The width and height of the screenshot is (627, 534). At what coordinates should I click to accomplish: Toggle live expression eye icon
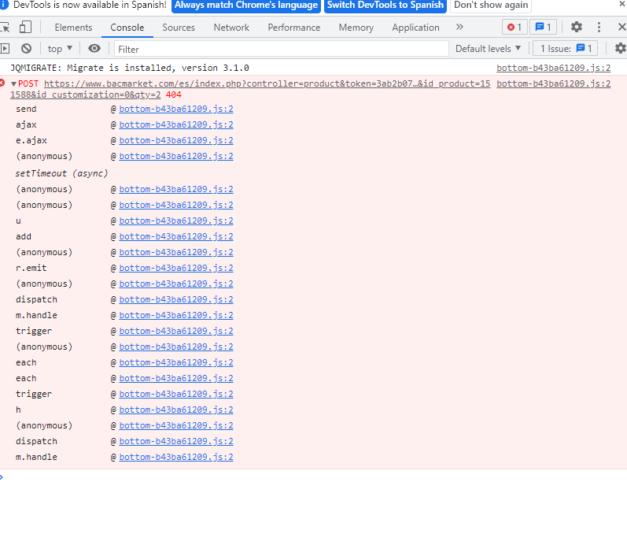[x=94, y=49]
